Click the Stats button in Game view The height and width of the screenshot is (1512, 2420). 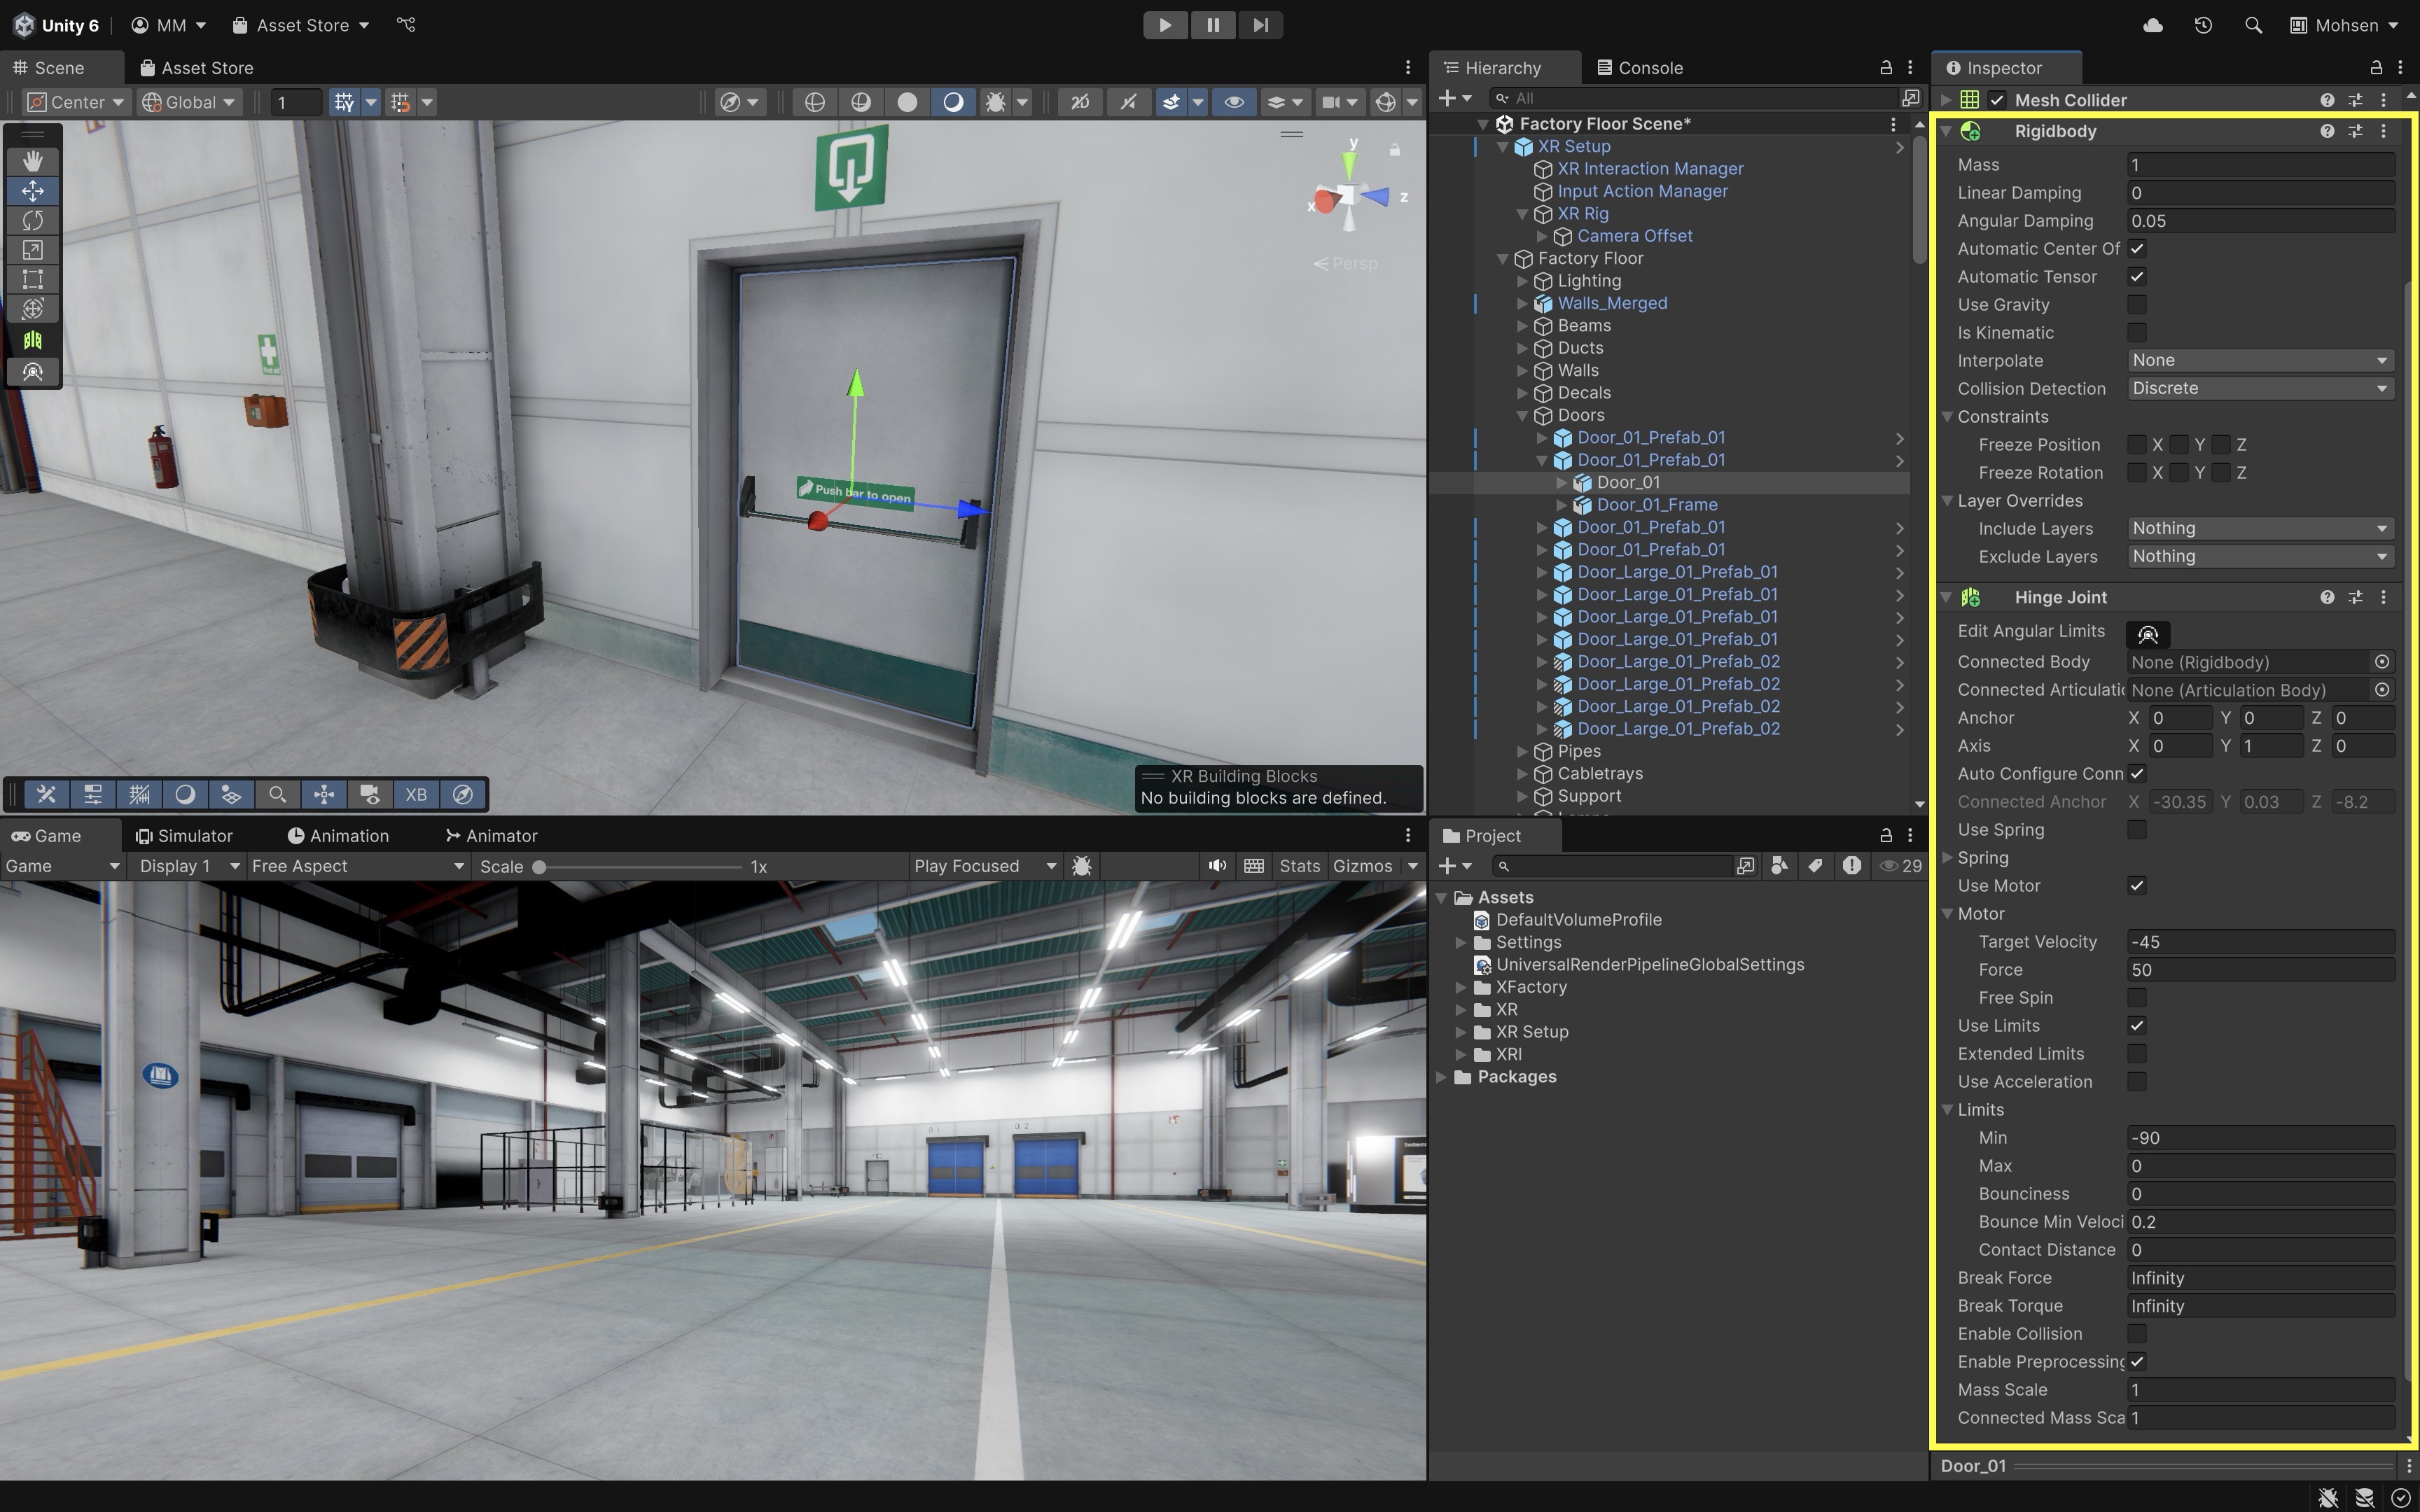tap(1299, 866)
